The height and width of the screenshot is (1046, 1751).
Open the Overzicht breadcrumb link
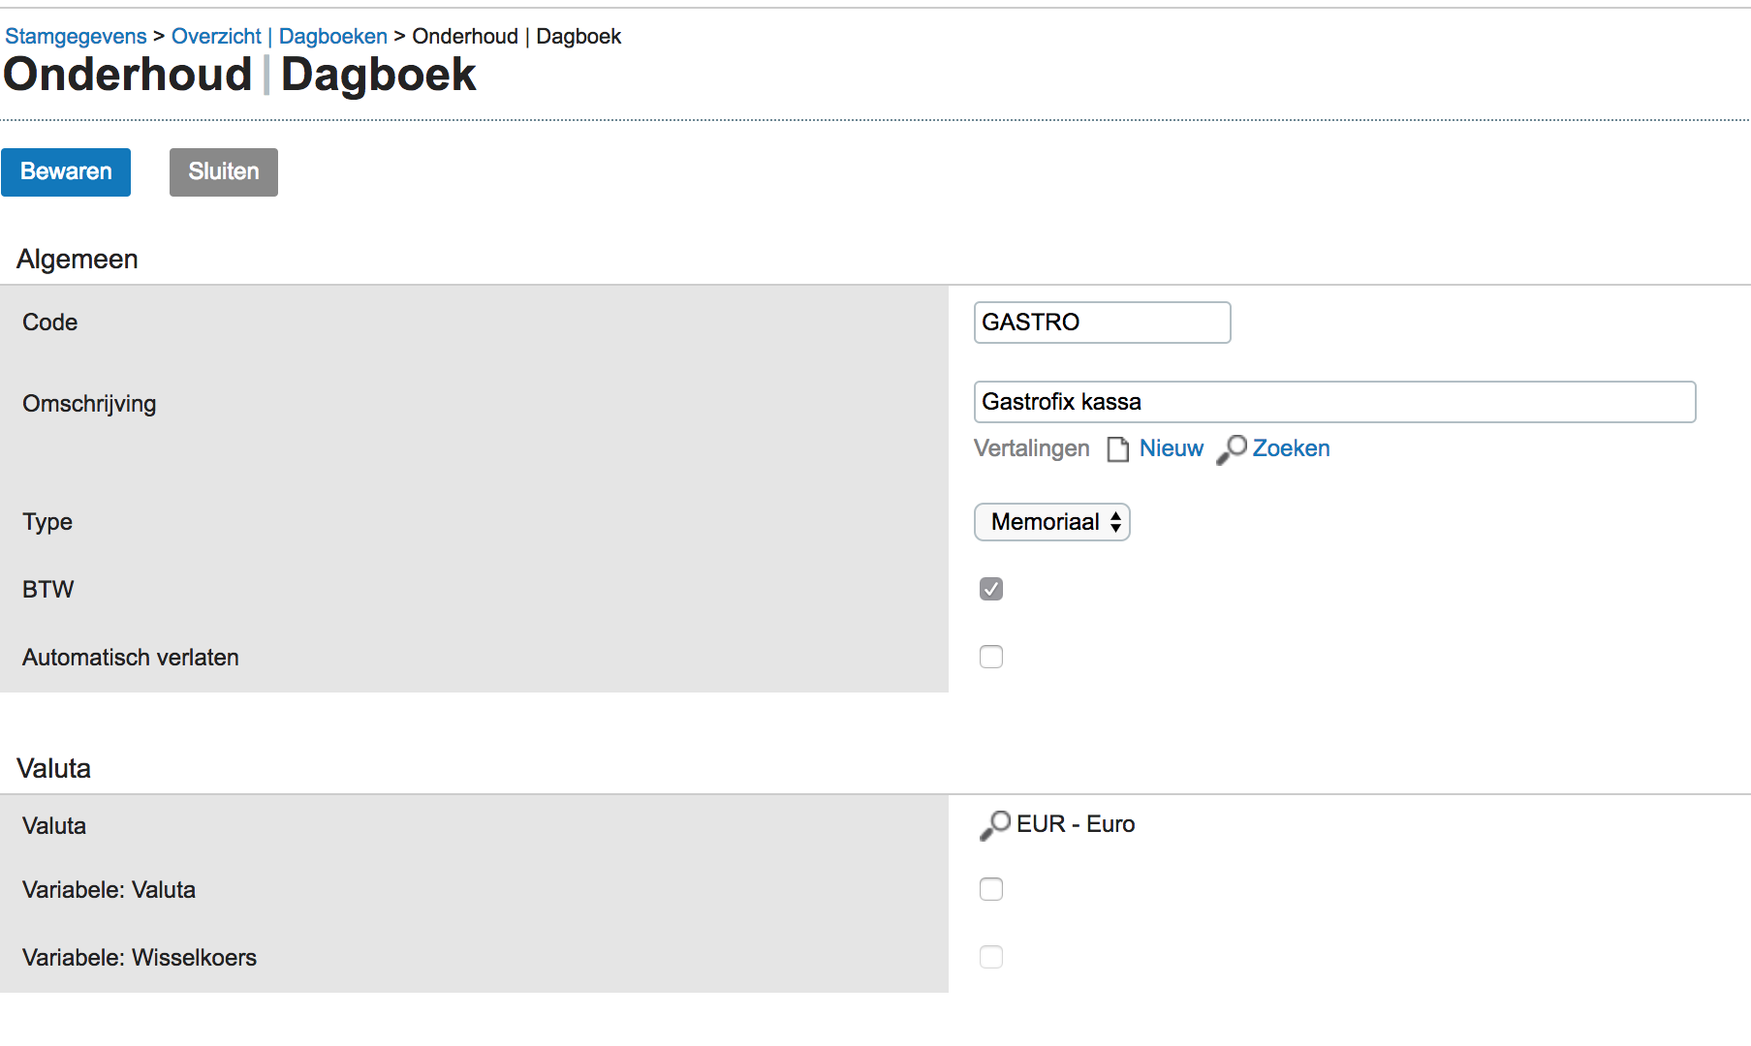[x=216, y=37]
